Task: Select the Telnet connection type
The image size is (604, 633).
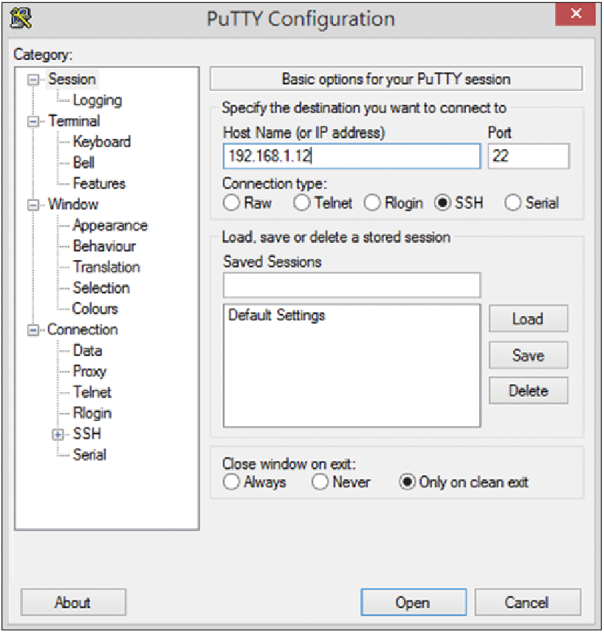Action: click(x=301, y=202)
